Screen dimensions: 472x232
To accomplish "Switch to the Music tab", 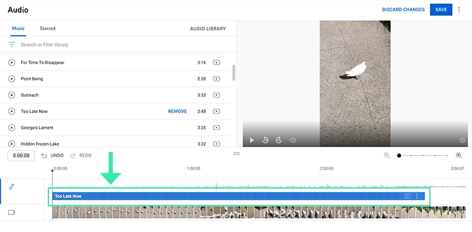I will click(x=18, y=28).
